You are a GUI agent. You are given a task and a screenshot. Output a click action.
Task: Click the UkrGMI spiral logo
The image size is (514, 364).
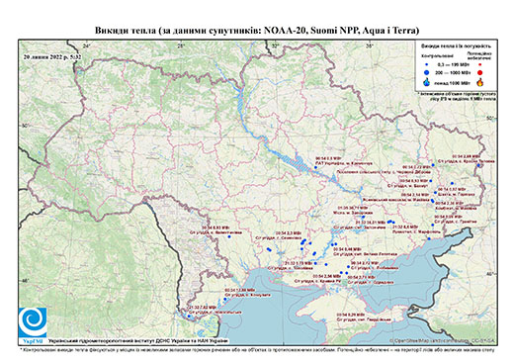tap(33, 322)
